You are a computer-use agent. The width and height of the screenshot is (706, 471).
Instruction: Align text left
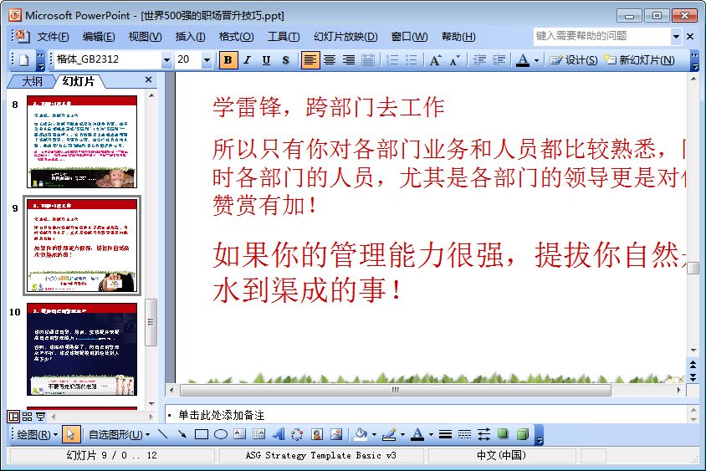pos(310,60)
